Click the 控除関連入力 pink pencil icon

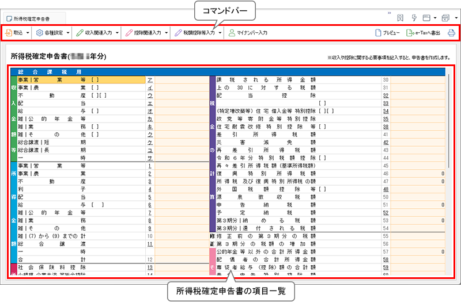click(x=129, y=33)
